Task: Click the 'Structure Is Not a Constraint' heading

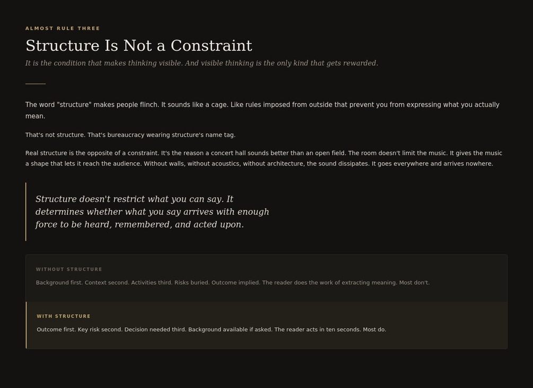Action: pos(139,46)
